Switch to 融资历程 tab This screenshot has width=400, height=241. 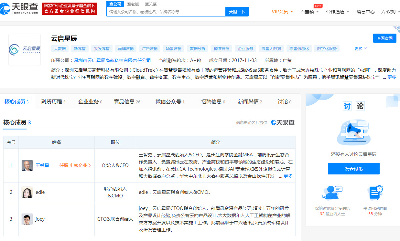pyautogui.click(x=53, y=101)
